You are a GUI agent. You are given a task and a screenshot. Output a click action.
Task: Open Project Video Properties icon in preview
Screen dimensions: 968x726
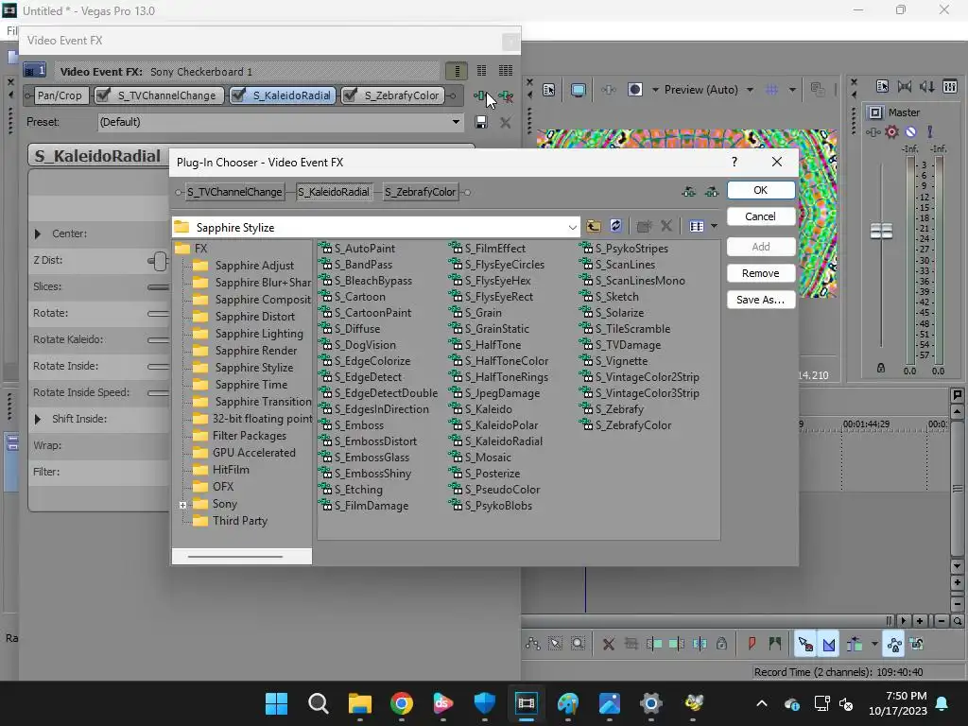tap(549, 90)
